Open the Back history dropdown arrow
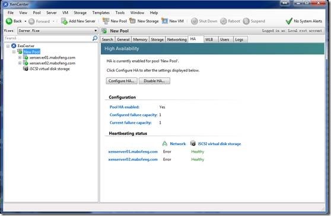The width and height of the screenshot is (331, 216). click(x=26, y=21)
